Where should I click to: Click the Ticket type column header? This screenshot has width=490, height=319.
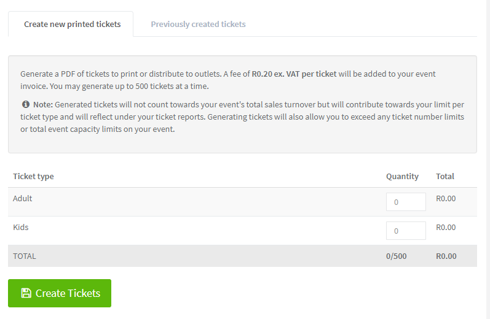pos(33,176)
